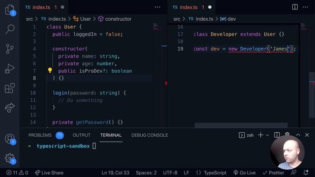The image size is (315, 177).
Task: Change indentation via Spaces: 2
Action: pyautogui.click(x=146, y=173)
